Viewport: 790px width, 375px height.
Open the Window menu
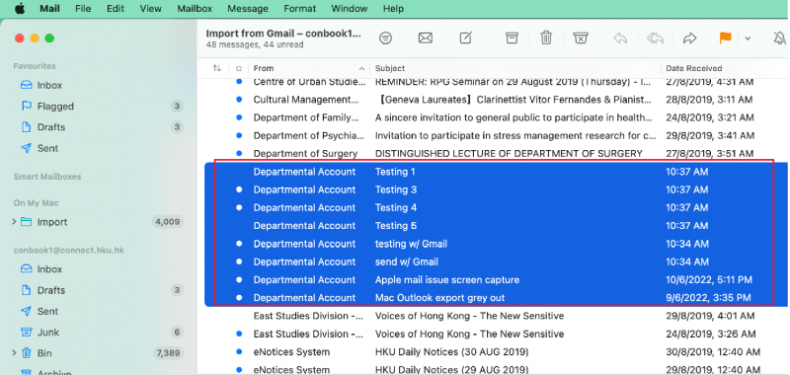(x=350, y=9)
